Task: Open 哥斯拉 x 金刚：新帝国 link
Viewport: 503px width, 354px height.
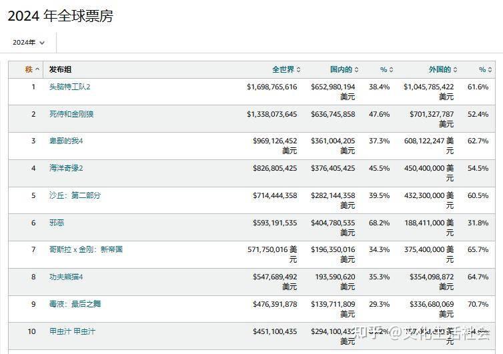Action: click(85, 249)
